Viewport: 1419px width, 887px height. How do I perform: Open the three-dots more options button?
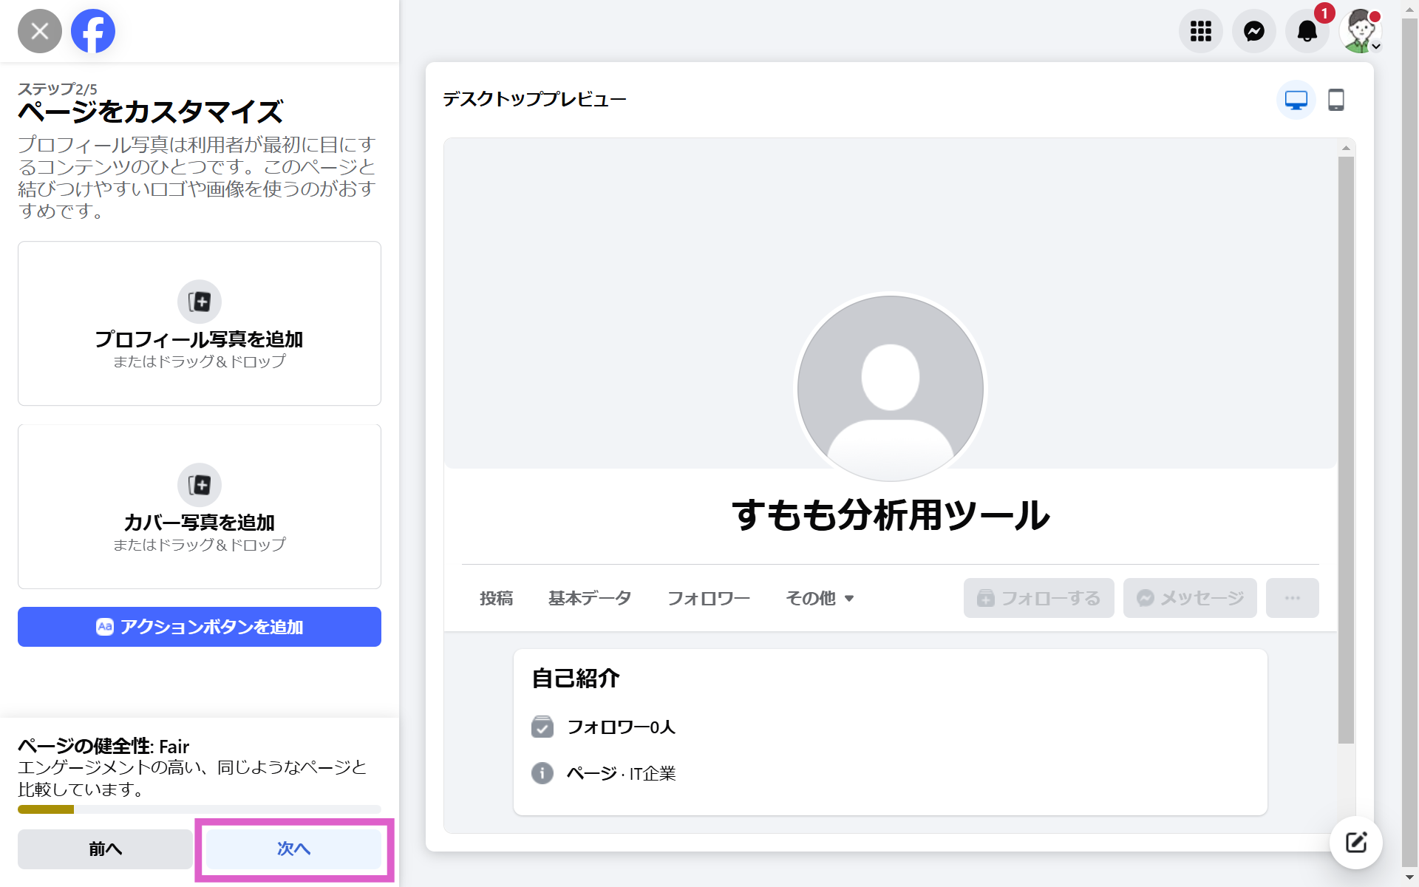coord(1292,598)
